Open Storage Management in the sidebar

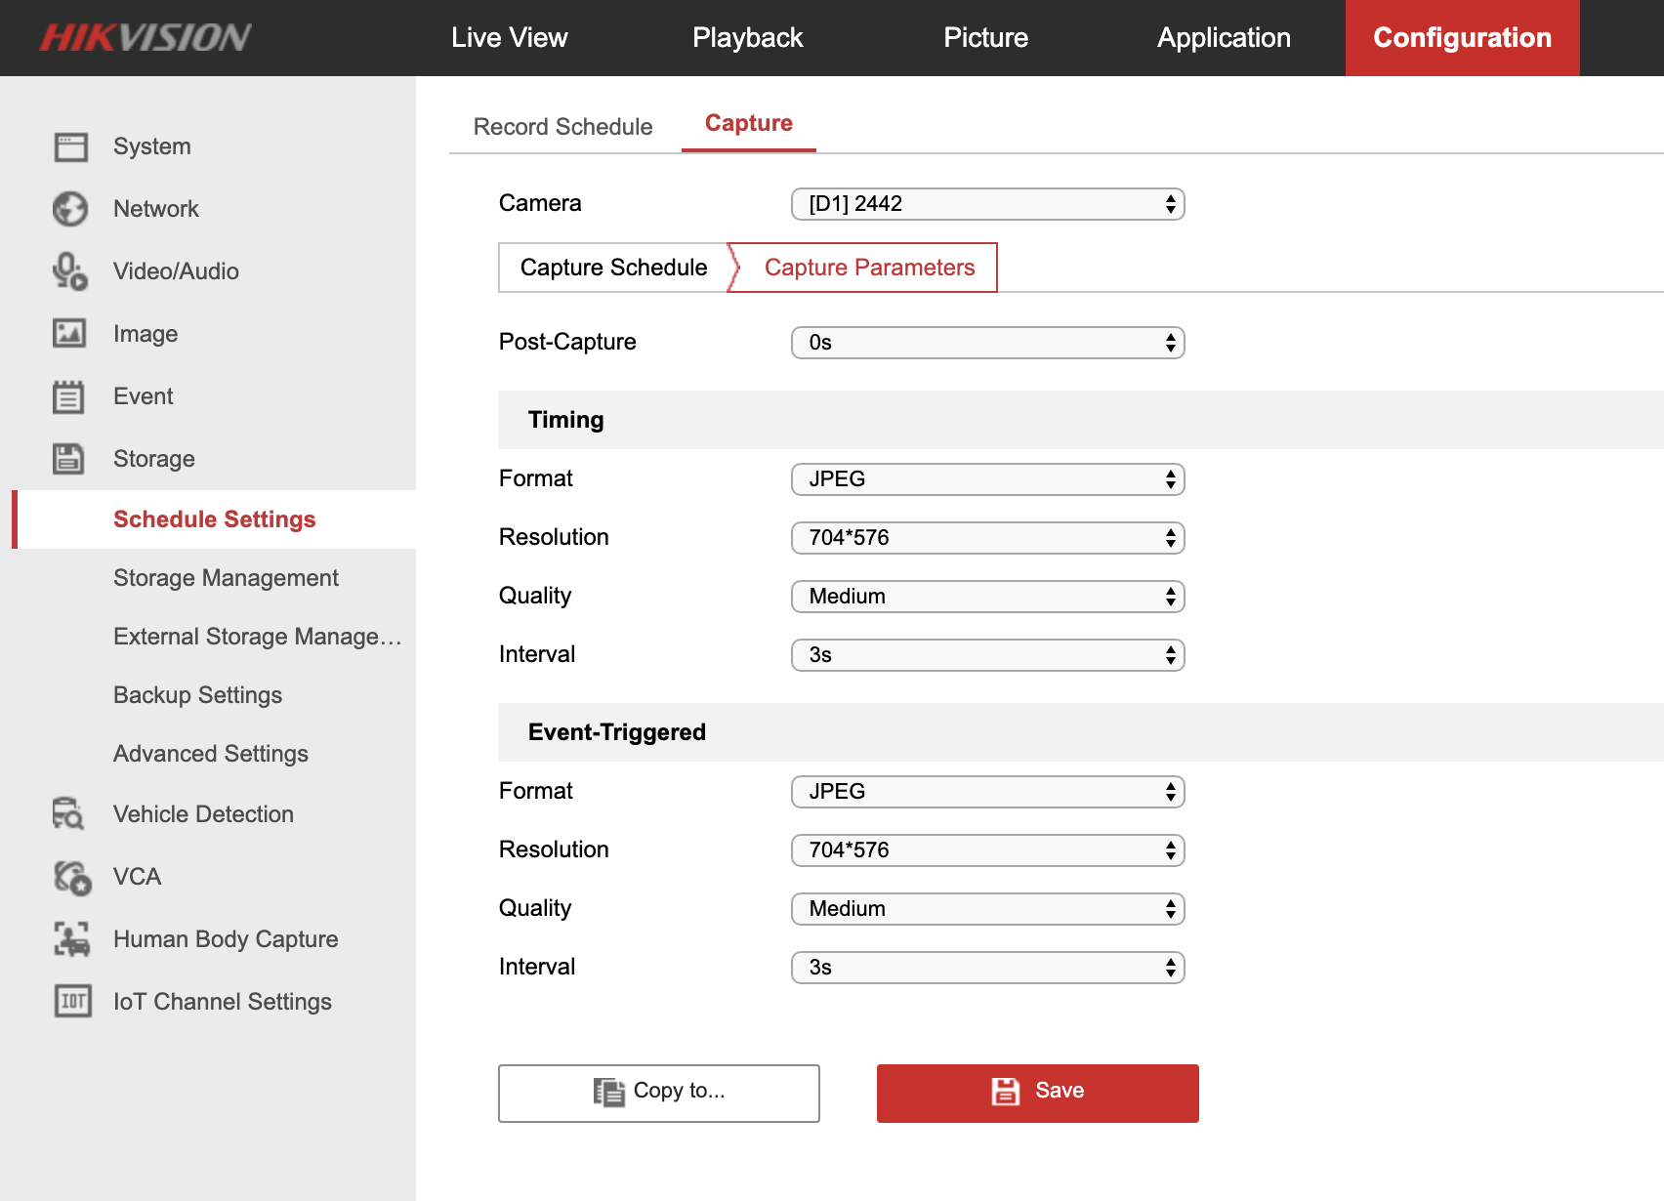tap(226, 578)
